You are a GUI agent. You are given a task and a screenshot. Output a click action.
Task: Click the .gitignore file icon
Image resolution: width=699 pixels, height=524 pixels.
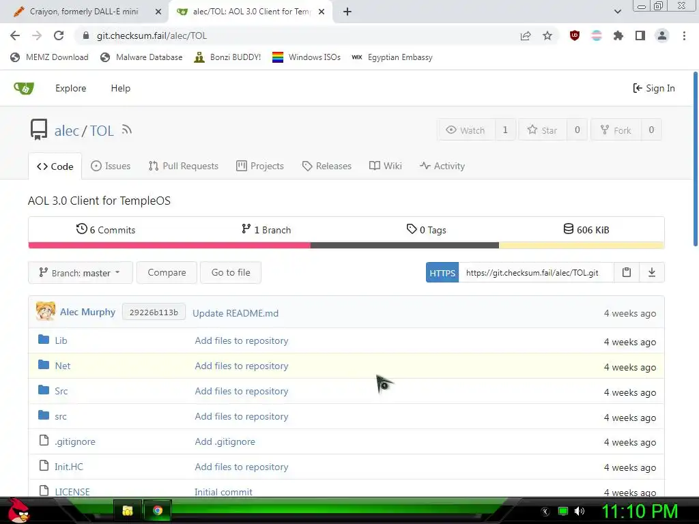pyautogui.click(x=44, y=441)
